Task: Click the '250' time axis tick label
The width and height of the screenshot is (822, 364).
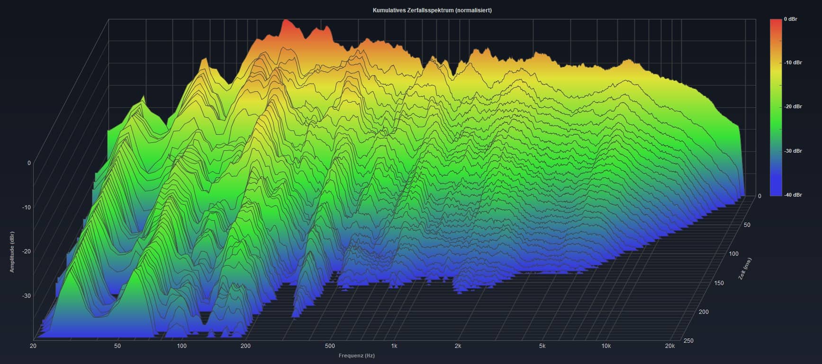Action: point(690,340)
